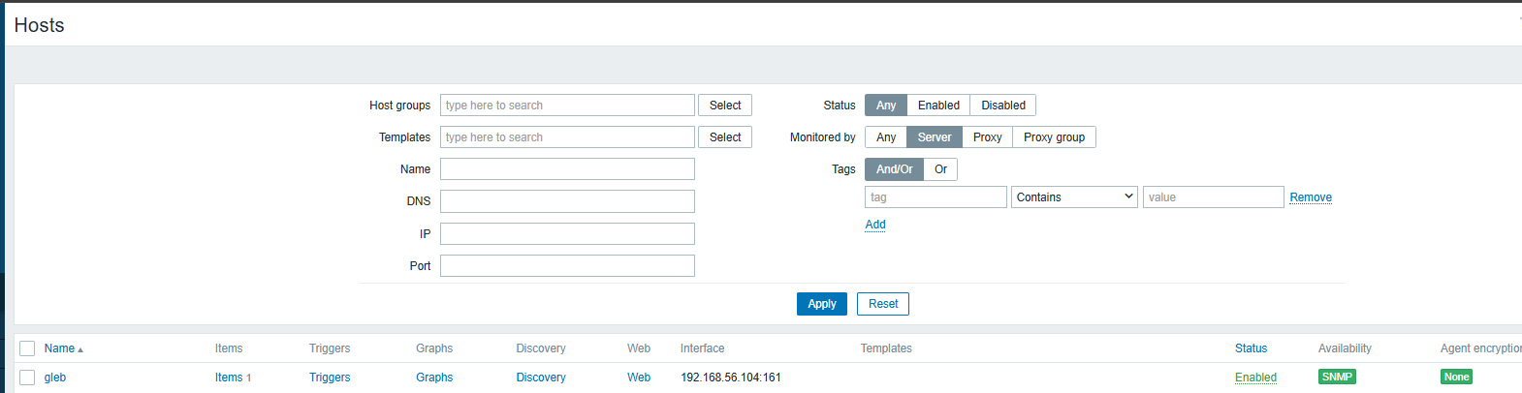Open host group picker with Select
1522x393 pixels.
724,106
